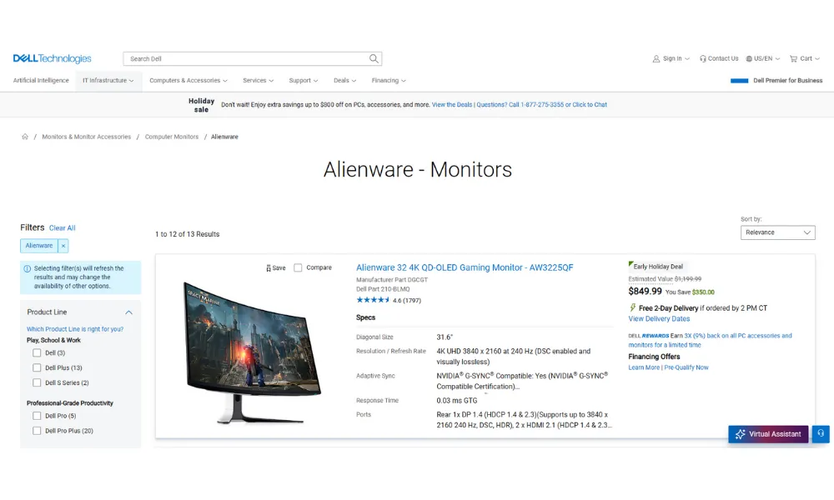The width and height of the screenshot is (834, 500).
Task: Open the Virtual Assistant chat
Action: (x=767, y=434)
